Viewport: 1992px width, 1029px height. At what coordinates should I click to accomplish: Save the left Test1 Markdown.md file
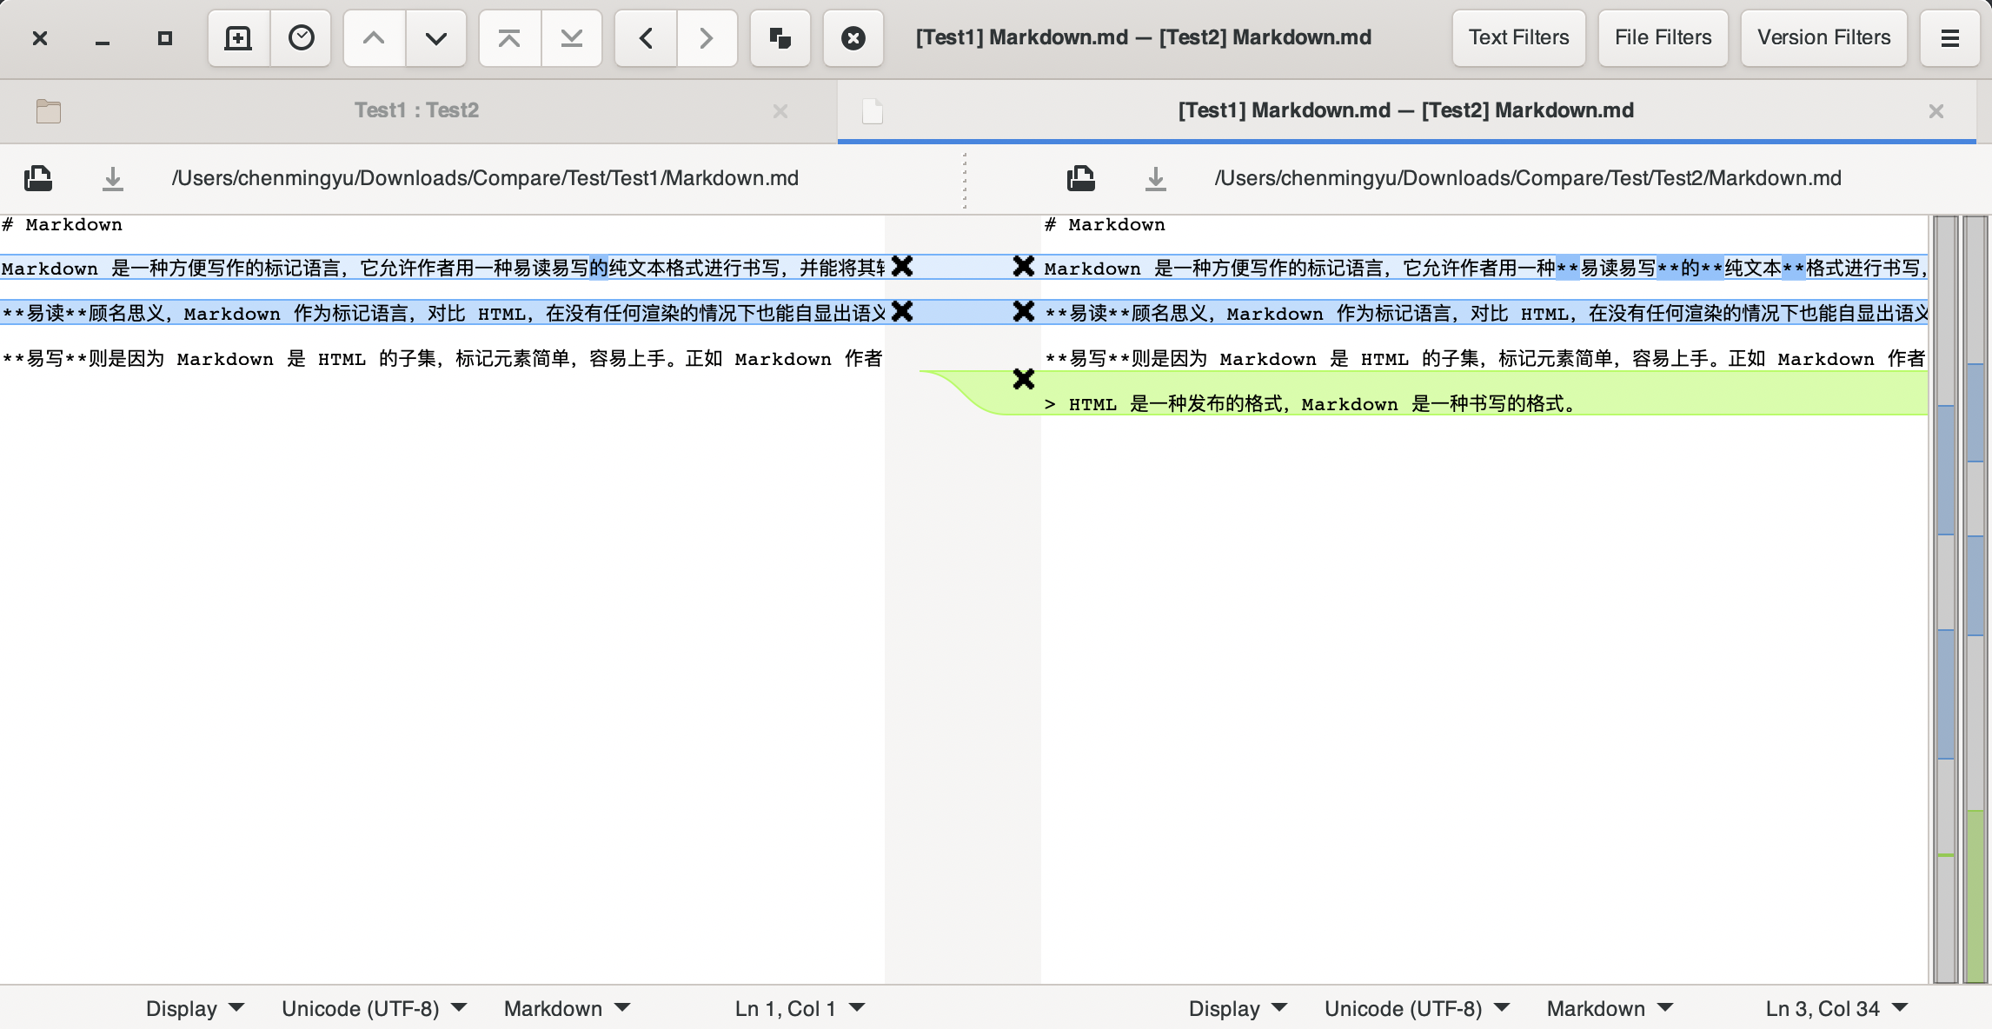pyautogui.click(x=38, y=178)
